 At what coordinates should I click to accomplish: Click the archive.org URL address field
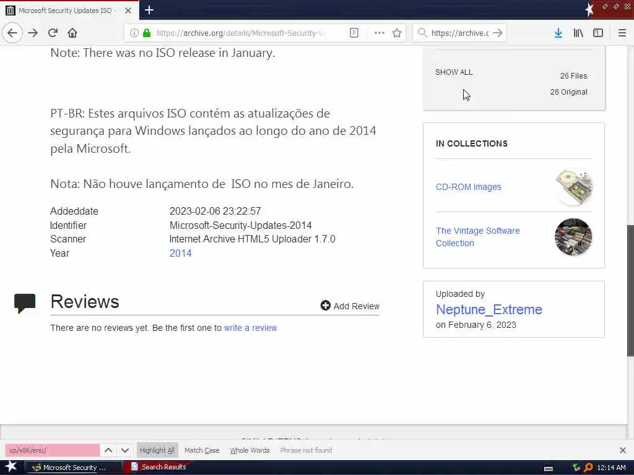(241, 33)
